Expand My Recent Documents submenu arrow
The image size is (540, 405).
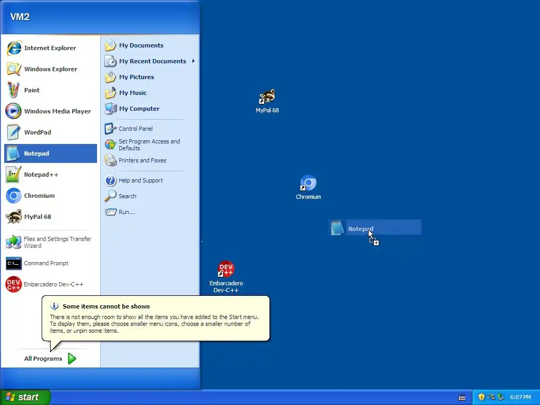(194, 61)
